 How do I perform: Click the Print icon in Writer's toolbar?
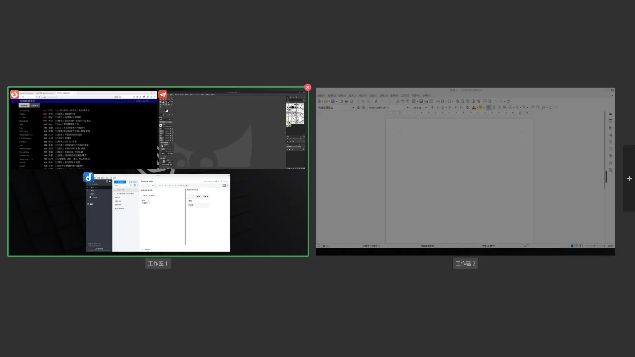(347, 101)
